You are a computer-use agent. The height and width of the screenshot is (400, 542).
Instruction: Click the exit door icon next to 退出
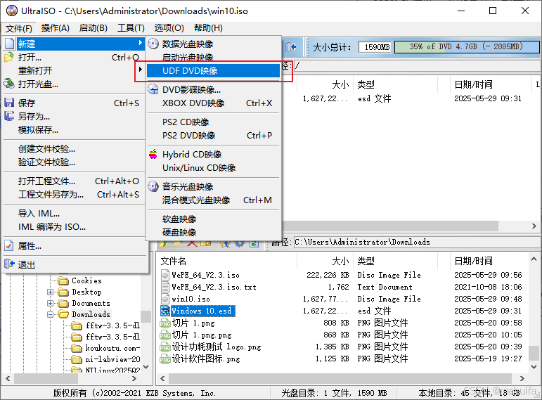tap(9, 264)
